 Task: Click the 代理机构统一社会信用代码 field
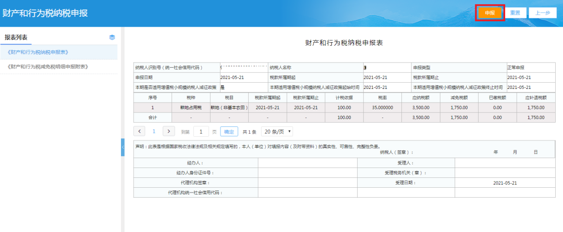[308, 192]
